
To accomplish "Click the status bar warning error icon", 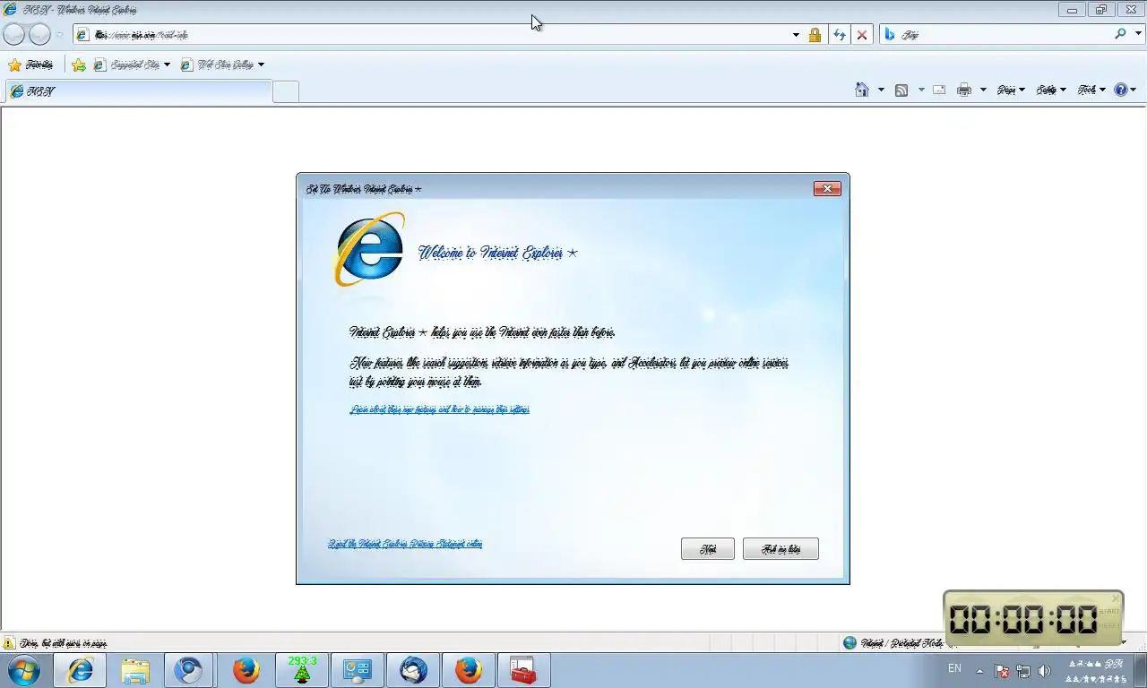I will pos(9,643).
